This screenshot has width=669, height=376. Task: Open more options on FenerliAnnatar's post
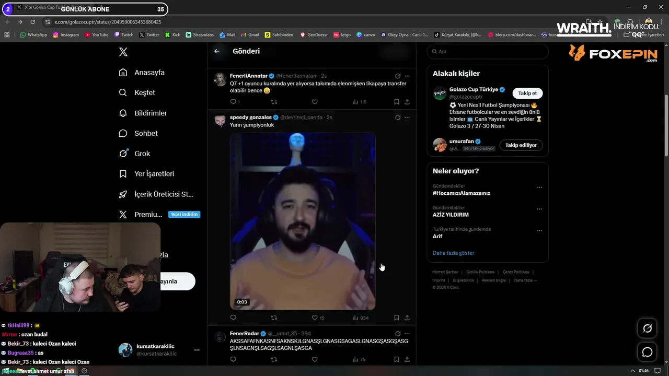[x=407, y=76]
